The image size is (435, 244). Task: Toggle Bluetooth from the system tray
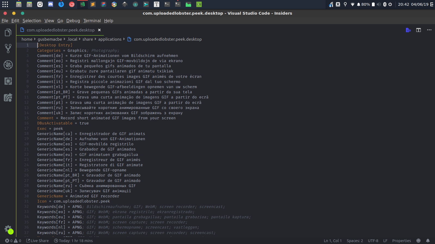(x=385, y=4)
